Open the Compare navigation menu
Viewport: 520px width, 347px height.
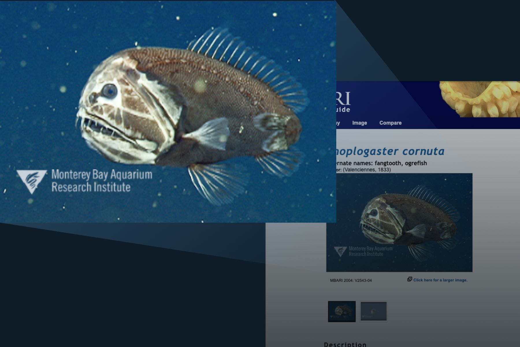pos(390,123)
